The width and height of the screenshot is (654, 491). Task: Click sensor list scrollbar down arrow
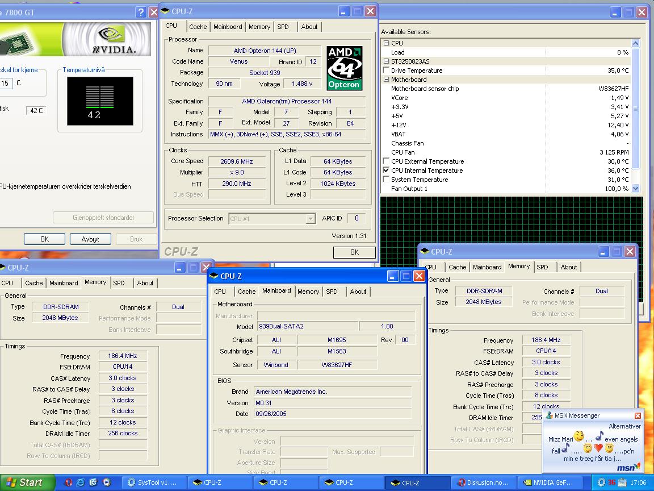click(636, 189)
